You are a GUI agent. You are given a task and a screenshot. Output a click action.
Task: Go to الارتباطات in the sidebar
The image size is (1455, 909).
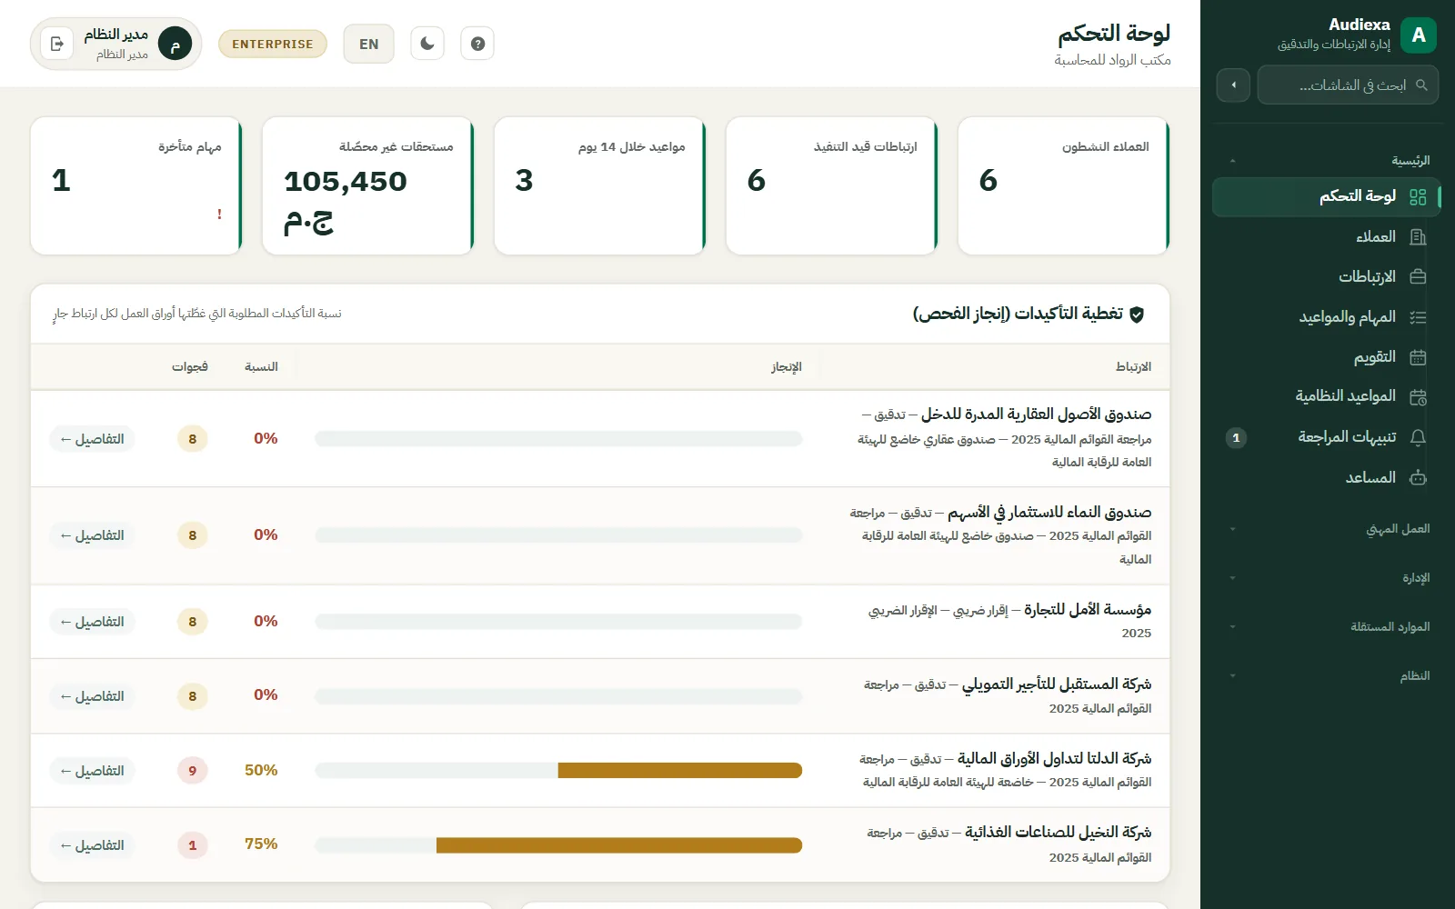click(1327, 276)
